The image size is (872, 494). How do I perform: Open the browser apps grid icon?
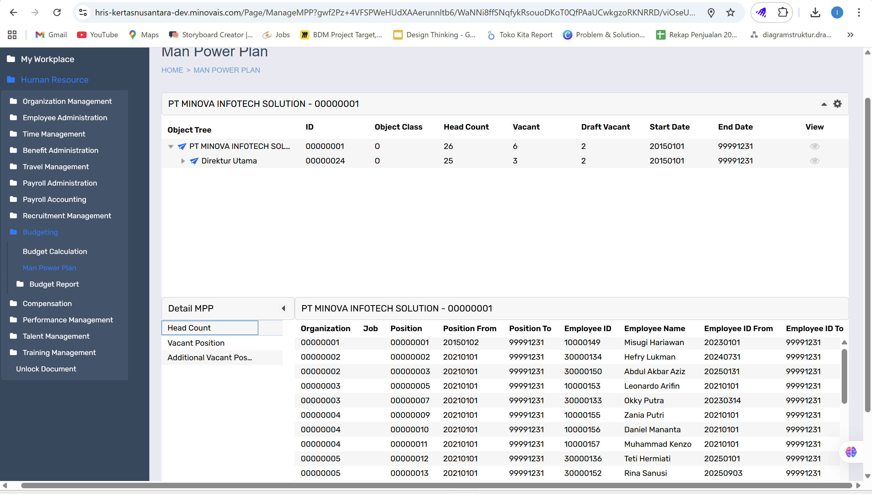[x=12, y=35]
